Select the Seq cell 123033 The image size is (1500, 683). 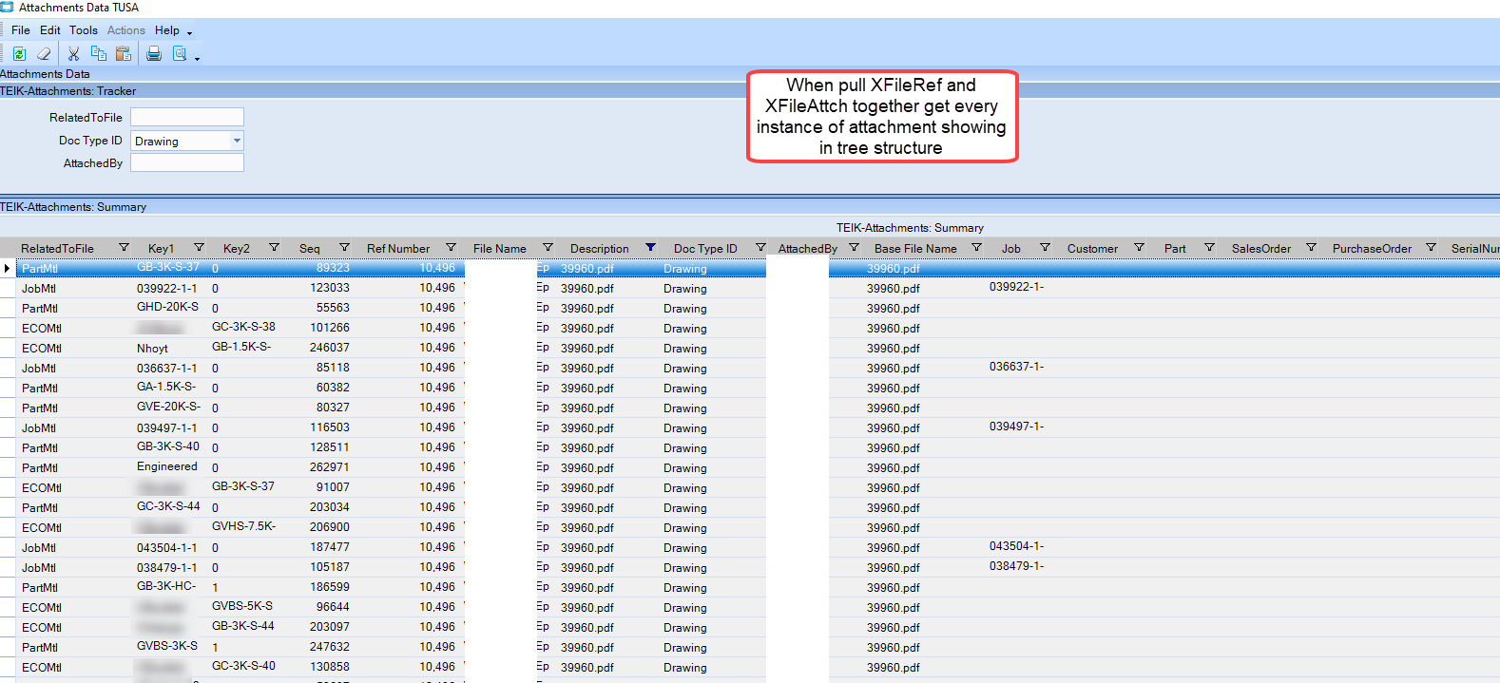330,288
